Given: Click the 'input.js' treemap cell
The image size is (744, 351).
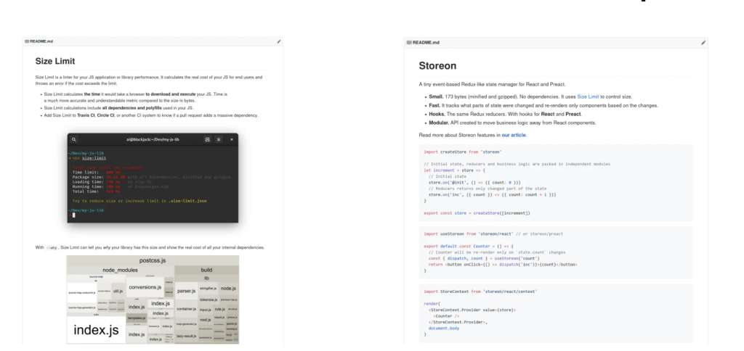Looking at the screenshot, I should (206, 310).
